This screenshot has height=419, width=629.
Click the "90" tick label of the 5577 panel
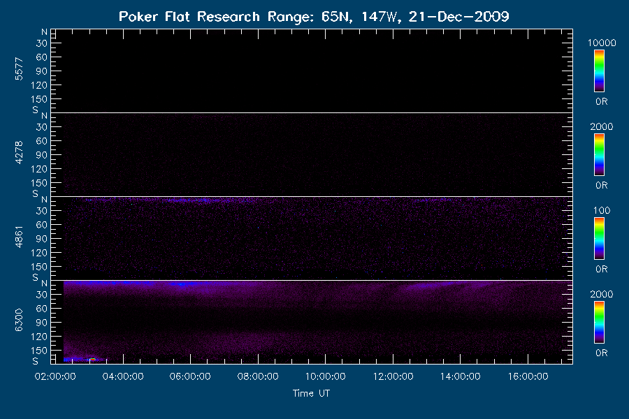coord(42,71)
